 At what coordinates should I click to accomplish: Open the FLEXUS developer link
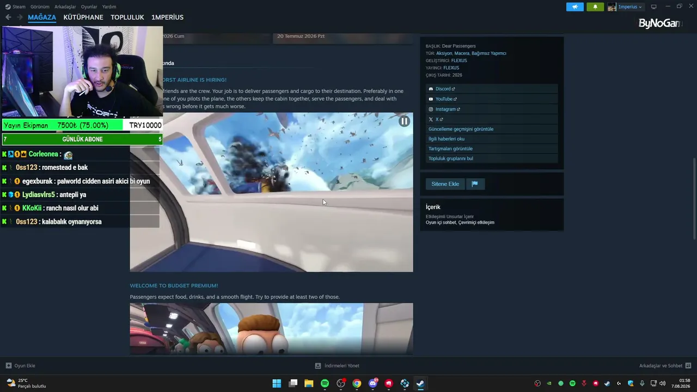[x=459, y=60]
